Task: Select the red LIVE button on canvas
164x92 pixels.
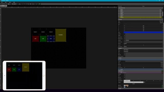Action: tap(35, 39)
